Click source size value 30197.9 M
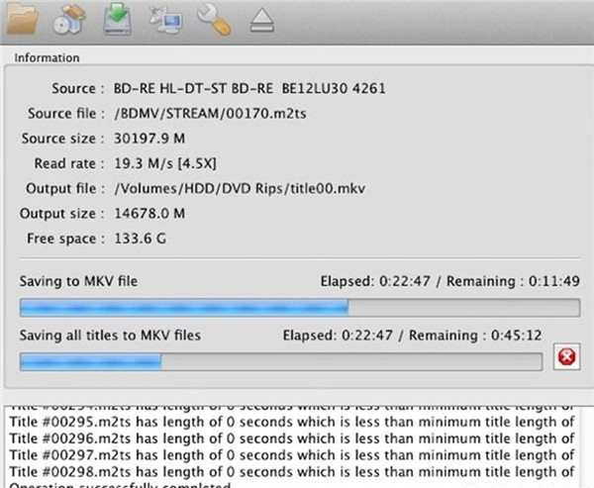The image size is (594, 488). pos(149,139)
